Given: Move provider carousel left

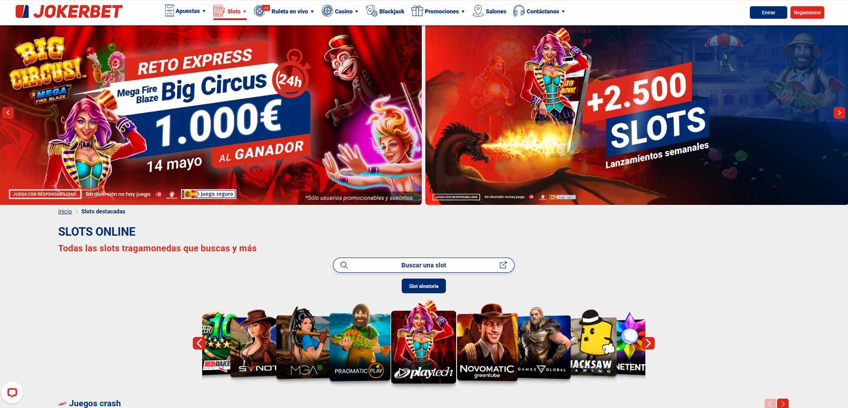Looking at the screenshot, I should [x=199, y=343].
